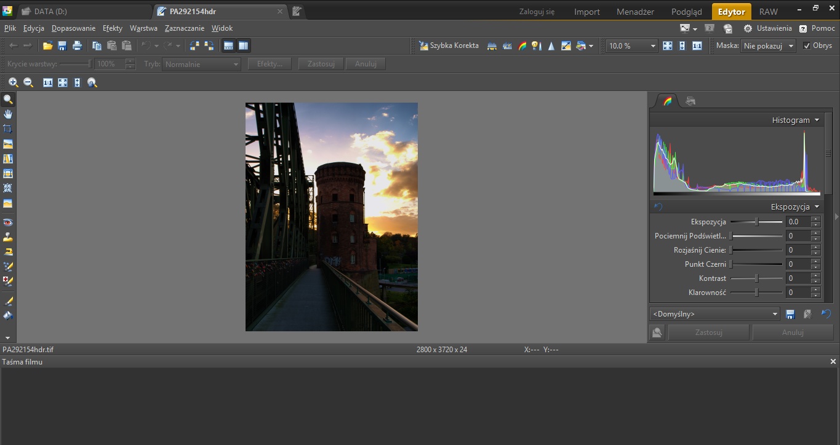
Task: Expand the Domyślny preset dropdown
Action: tap(775, 314)
